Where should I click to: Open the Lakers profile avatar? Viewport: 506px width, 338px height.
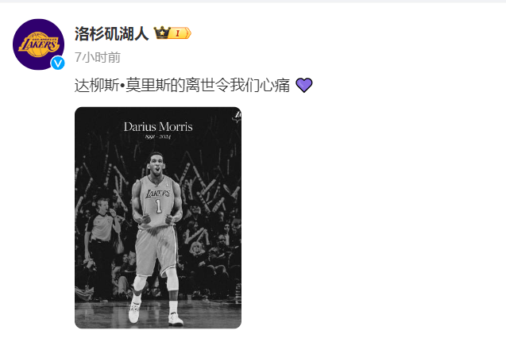(x=38, y=44)
